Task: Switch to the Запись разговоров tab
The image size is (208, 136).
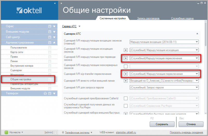Action: click(148, 18)
